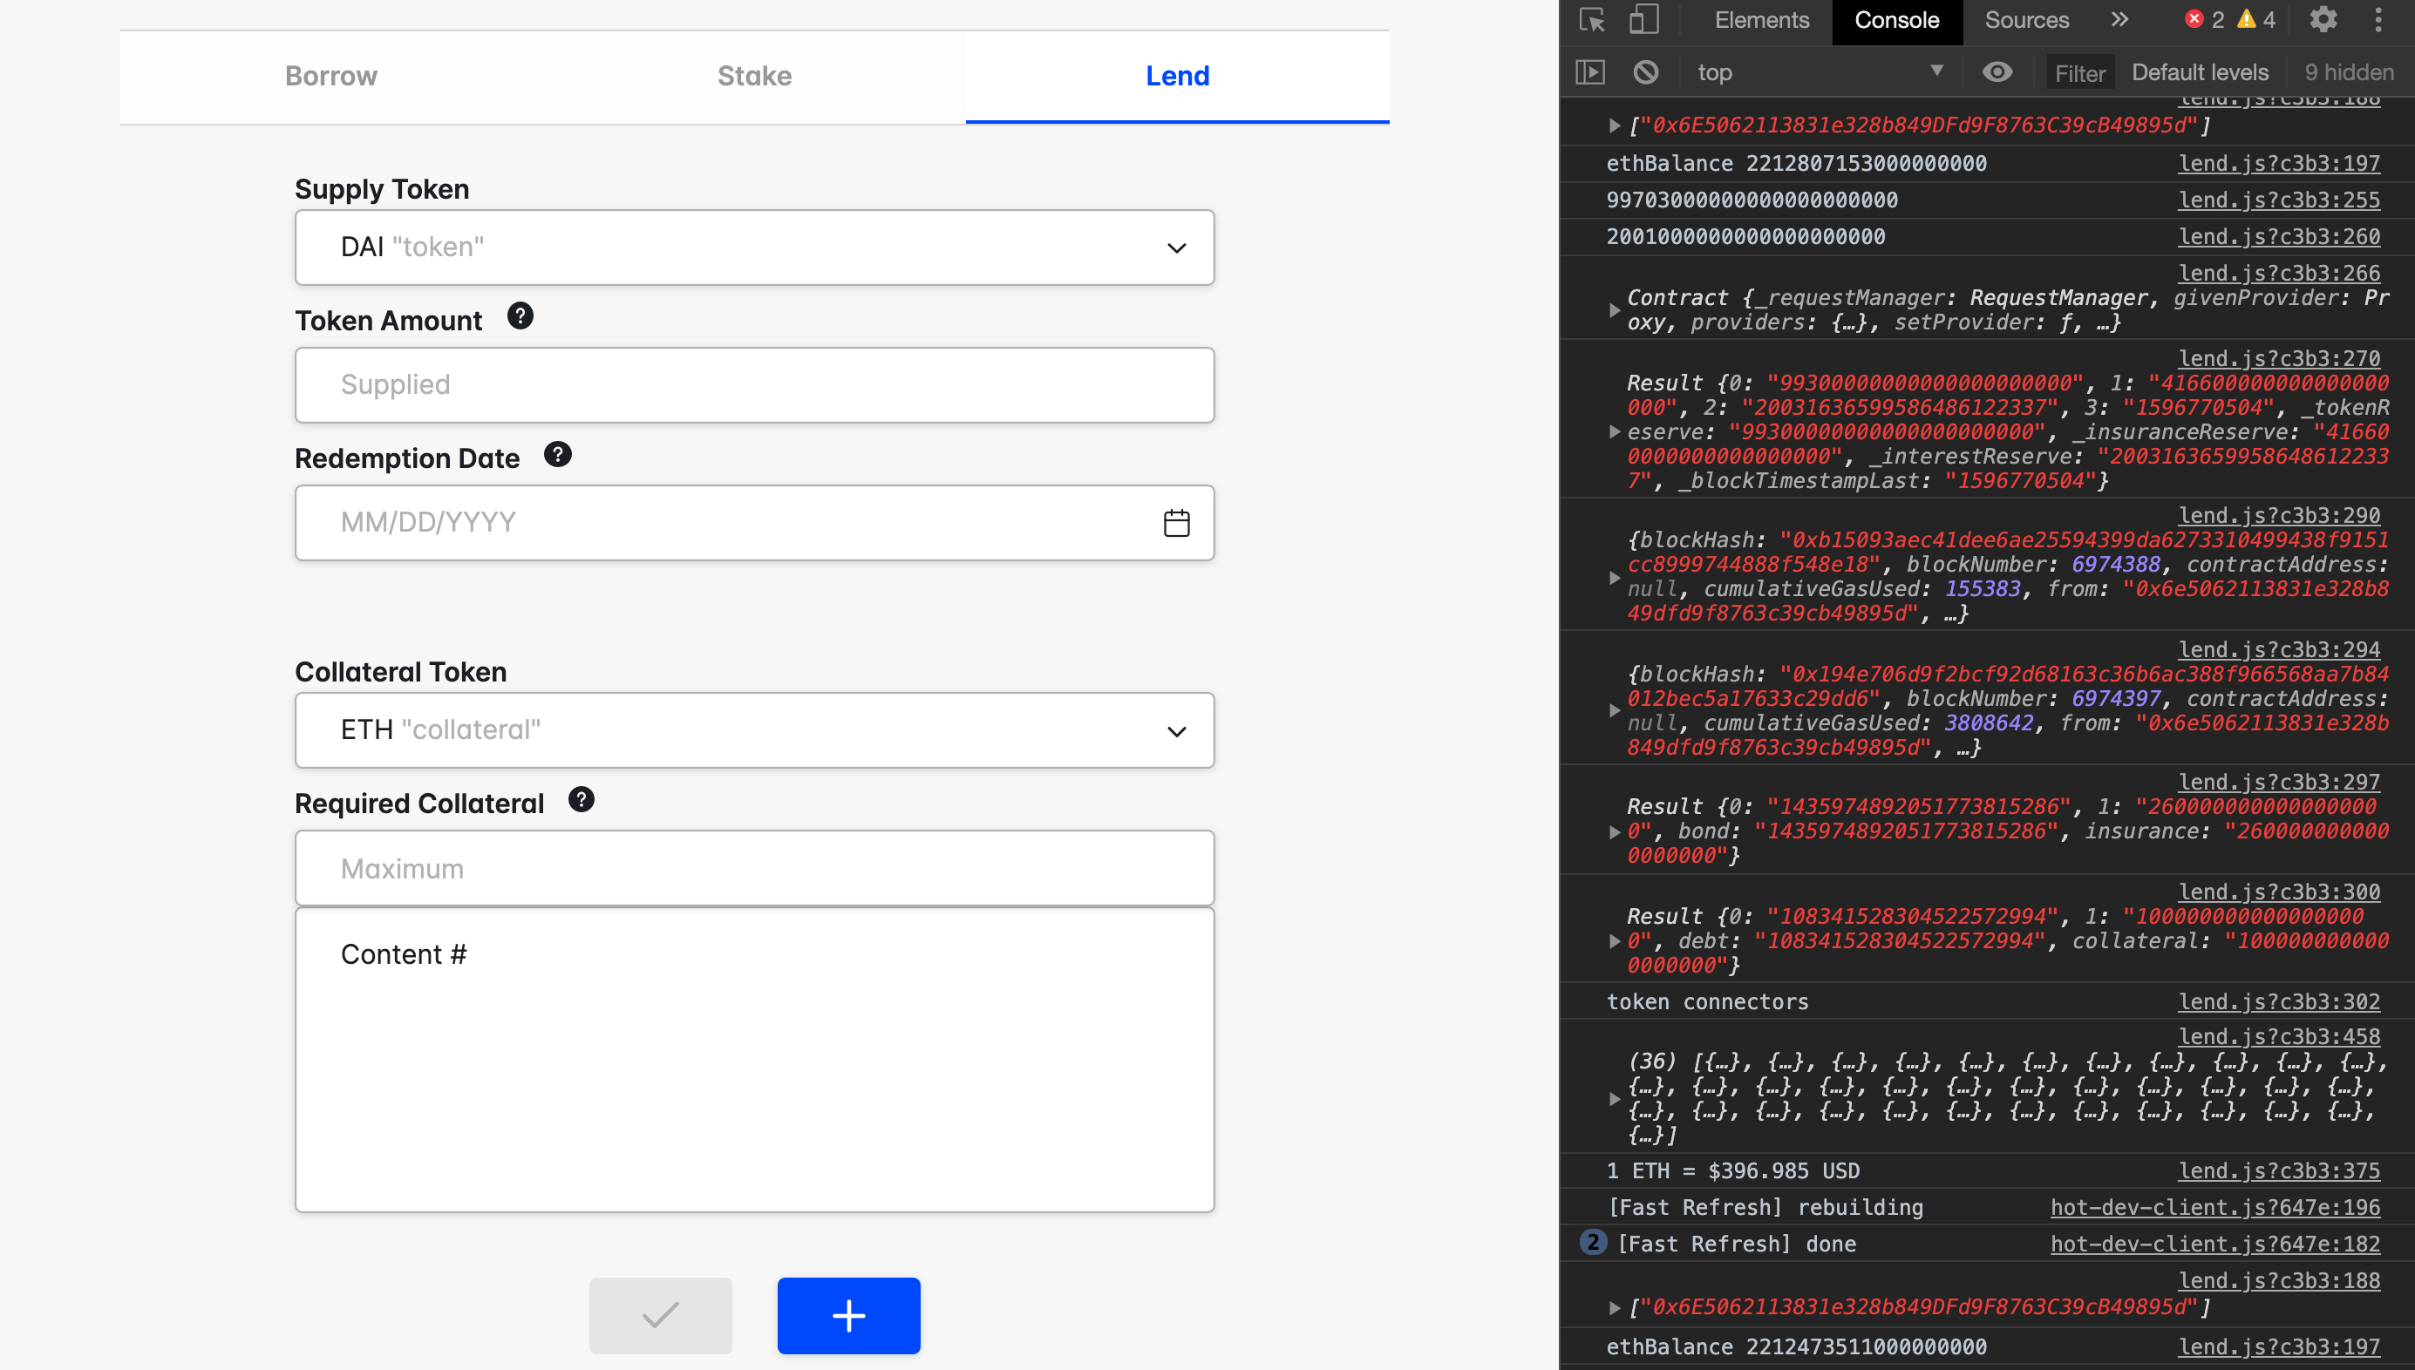
Task: Toggle the live expression eye icon
Action: [1997, 72]
